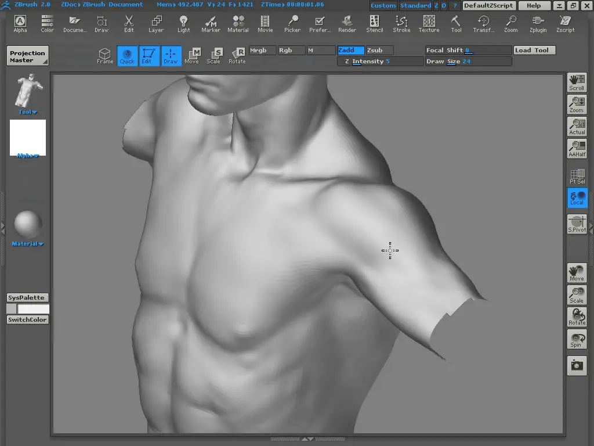
Task: Click the SwitchColor button
Action: (27, 320)
